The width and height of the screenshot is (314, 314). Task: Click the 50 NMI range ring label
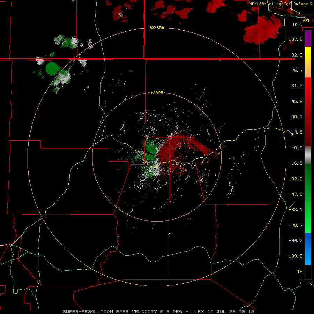pyautogui.click(x=157, y=92)
